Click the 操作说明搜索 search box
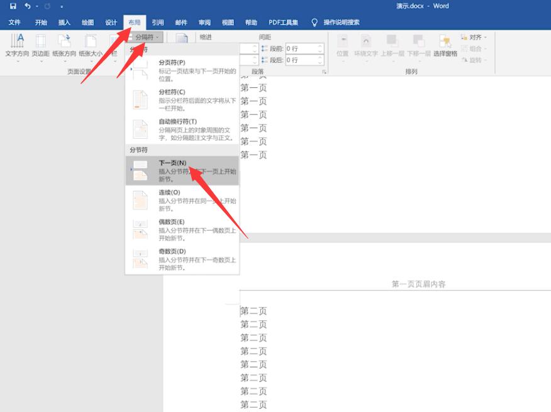 click(x=341, y=23)
